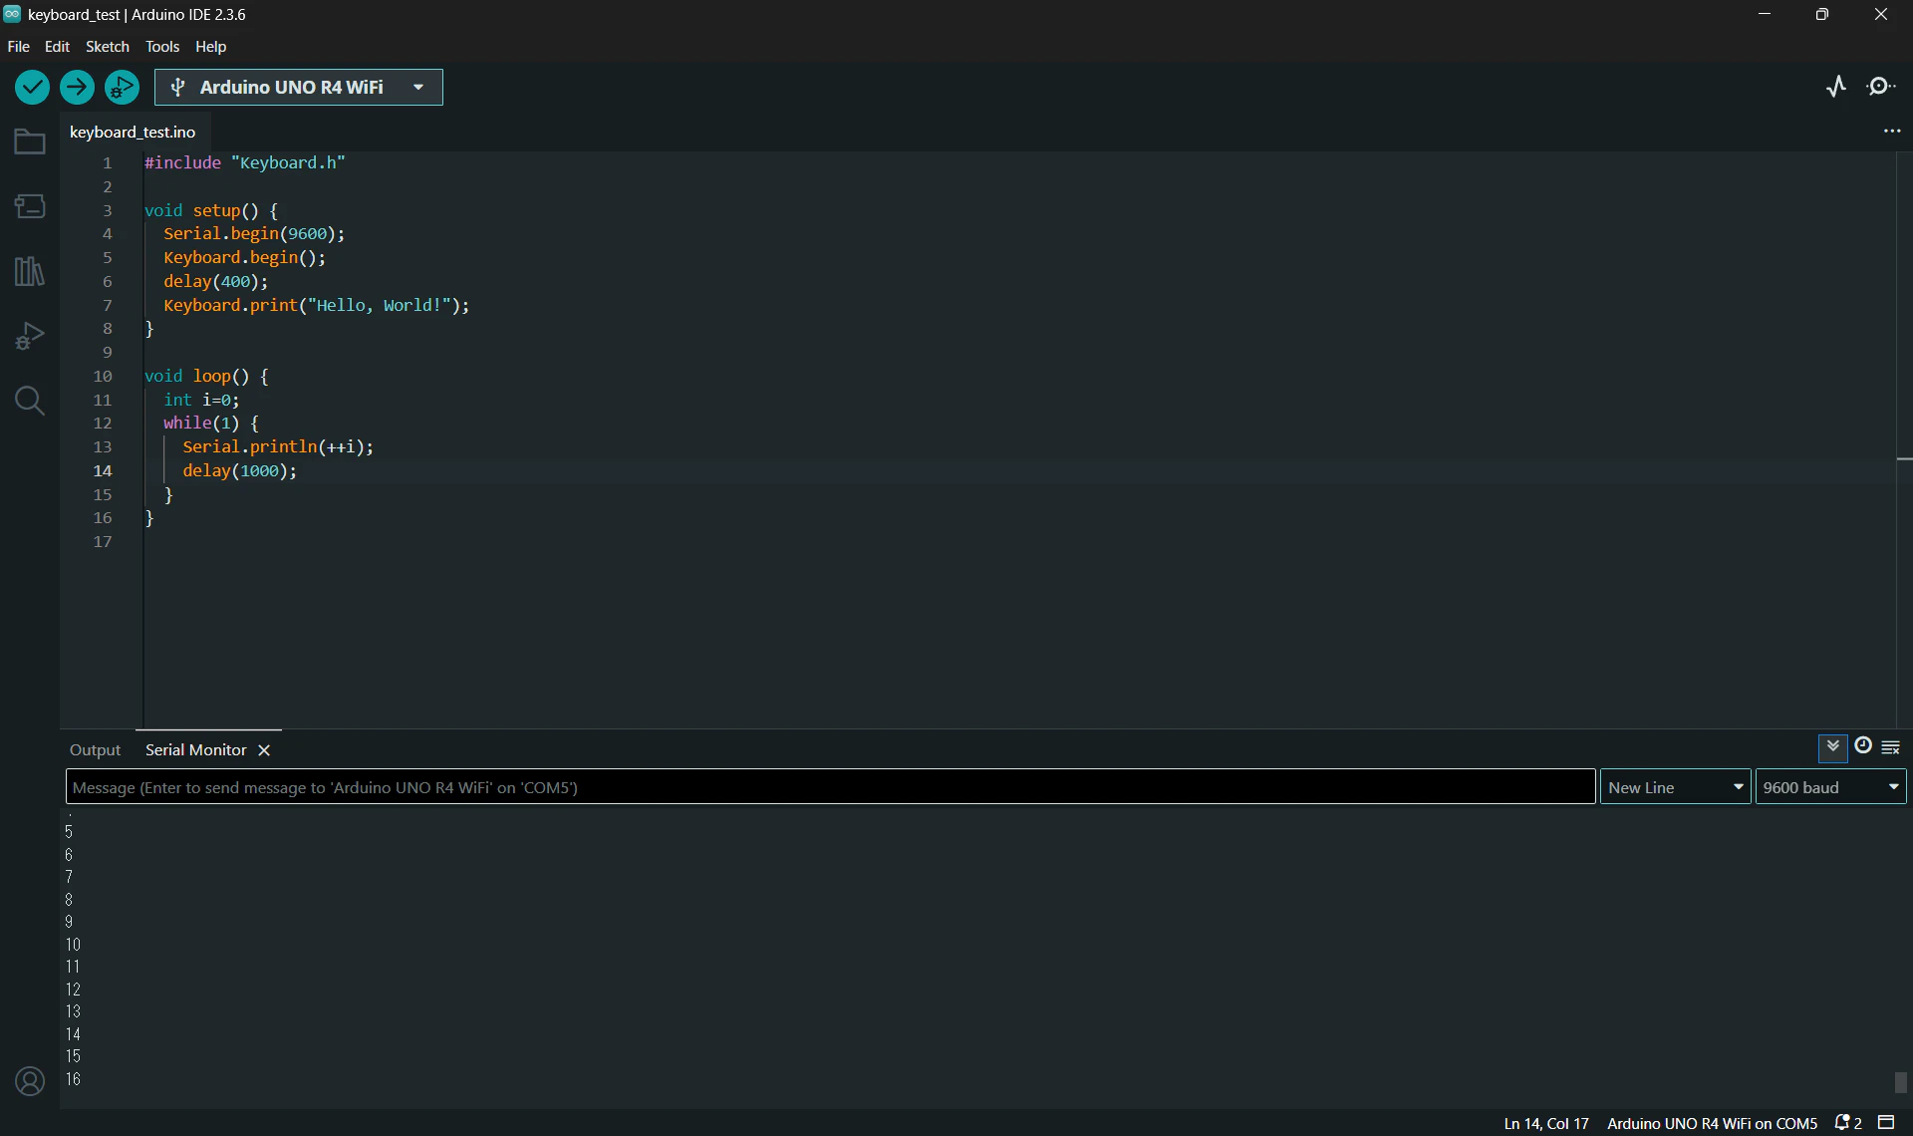Open the Tools menu
Viewport: 1913px width, 1136px height.
[162, 47]
